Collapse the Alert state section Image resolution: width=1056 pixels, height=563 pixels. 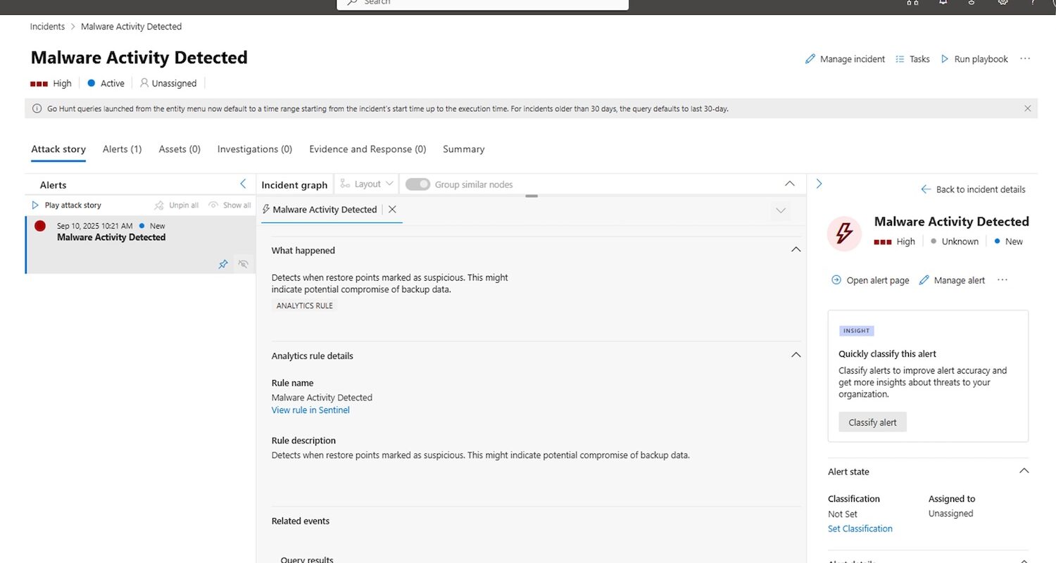[1024, 472]
